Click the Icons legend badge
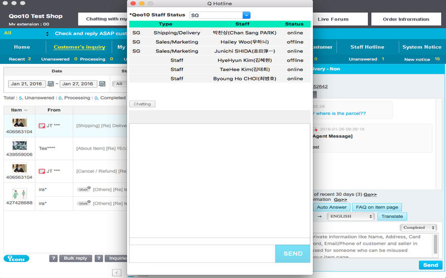The image size is (446, 278). point(16,259)
